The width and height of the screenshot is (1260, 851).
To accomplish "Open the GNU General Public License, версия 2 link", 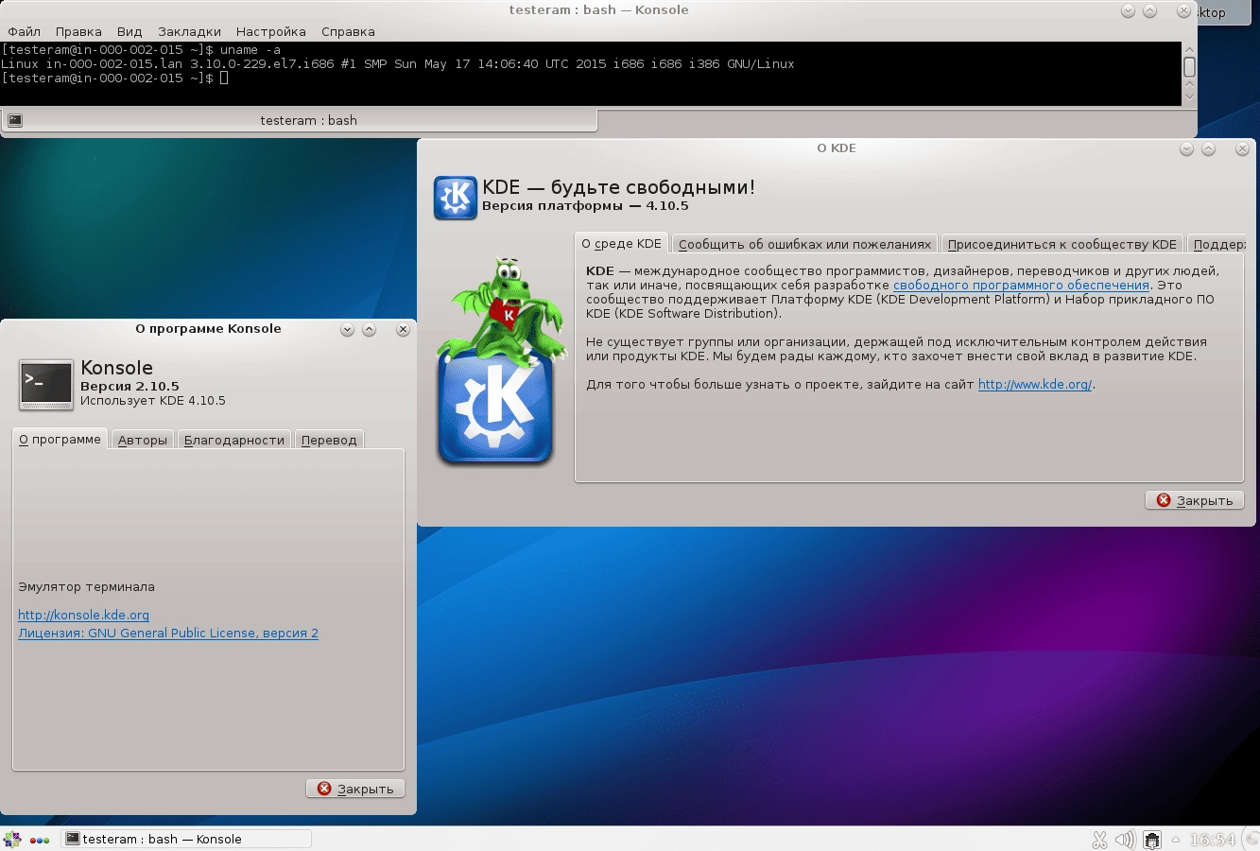I will point(168,633).
